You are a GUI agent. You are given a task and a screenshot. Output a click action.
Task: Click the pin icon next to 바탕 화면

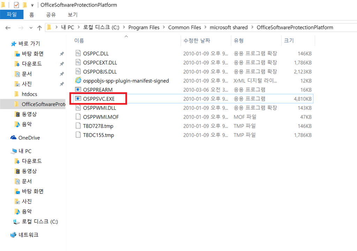tap(62, 54)
